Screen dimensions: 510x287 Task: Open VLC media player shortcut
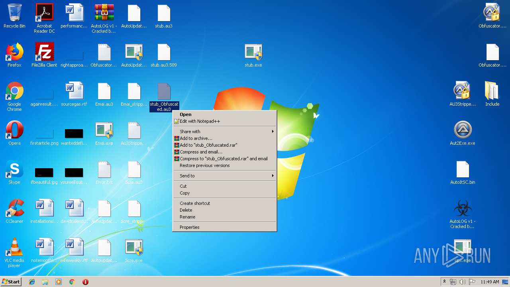coord(14,253)
